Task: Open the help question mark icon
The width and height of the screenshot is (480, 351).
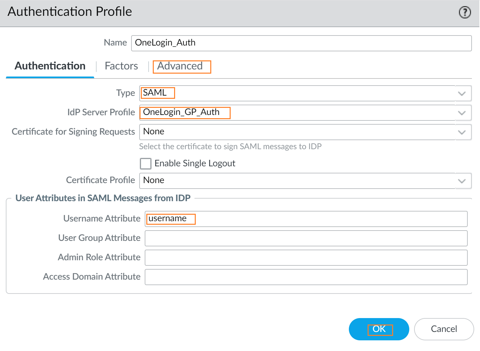Action: pos(465,13)
